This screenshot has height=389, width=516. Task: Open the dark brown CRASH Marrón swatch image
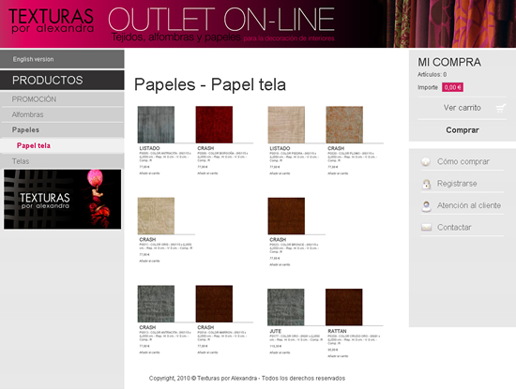coord(214,304)
